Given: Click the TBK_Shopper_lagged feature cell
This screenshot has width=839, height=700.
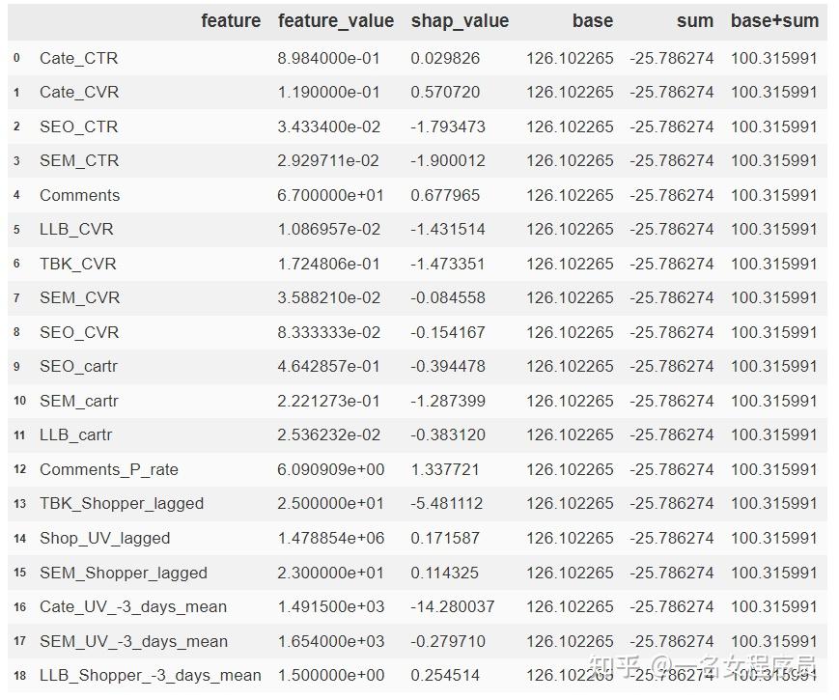Looking at the screenshot, I should (122, 503).
